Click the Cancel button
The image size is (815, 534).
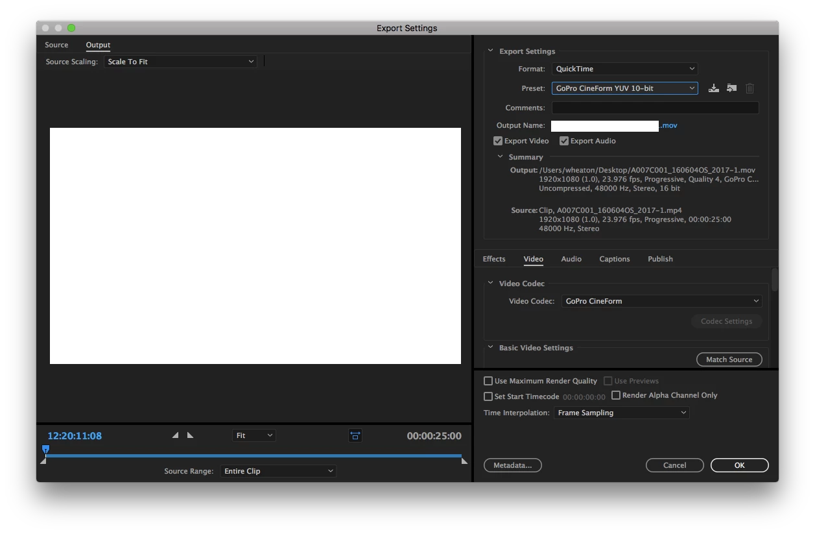[675, 465]
